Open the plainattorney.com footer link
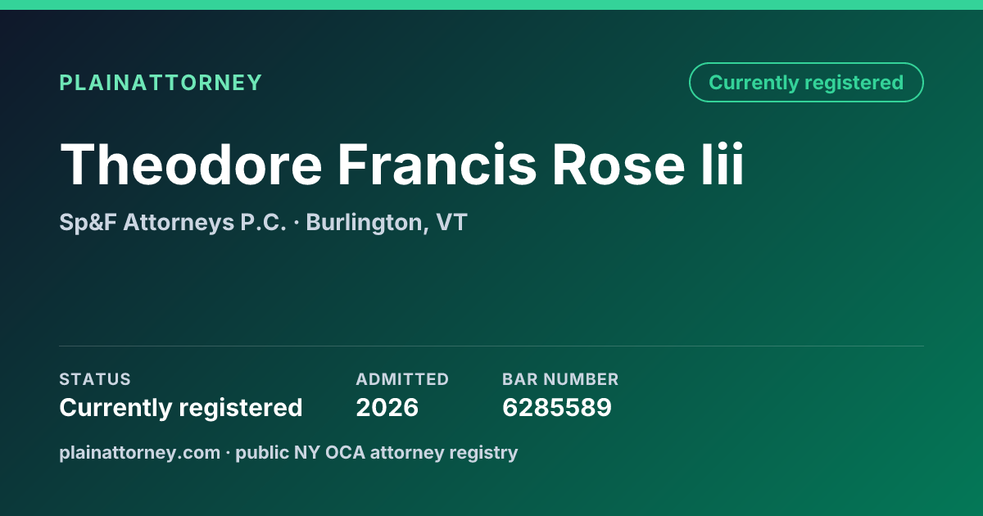This screenshot has height=516, width=983. point(139,452)
